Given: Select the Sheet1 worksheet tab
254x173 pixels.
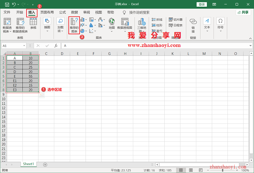Looking at the screenshot, I should [x=28, y=164].
